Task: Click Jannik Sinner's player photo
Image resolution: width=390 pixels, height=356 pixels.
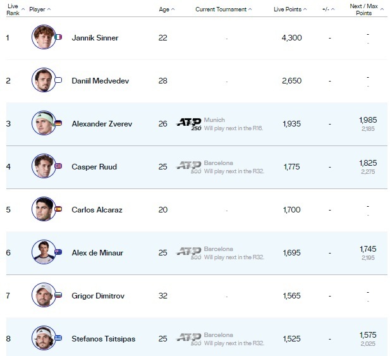Action: point(43,37)
